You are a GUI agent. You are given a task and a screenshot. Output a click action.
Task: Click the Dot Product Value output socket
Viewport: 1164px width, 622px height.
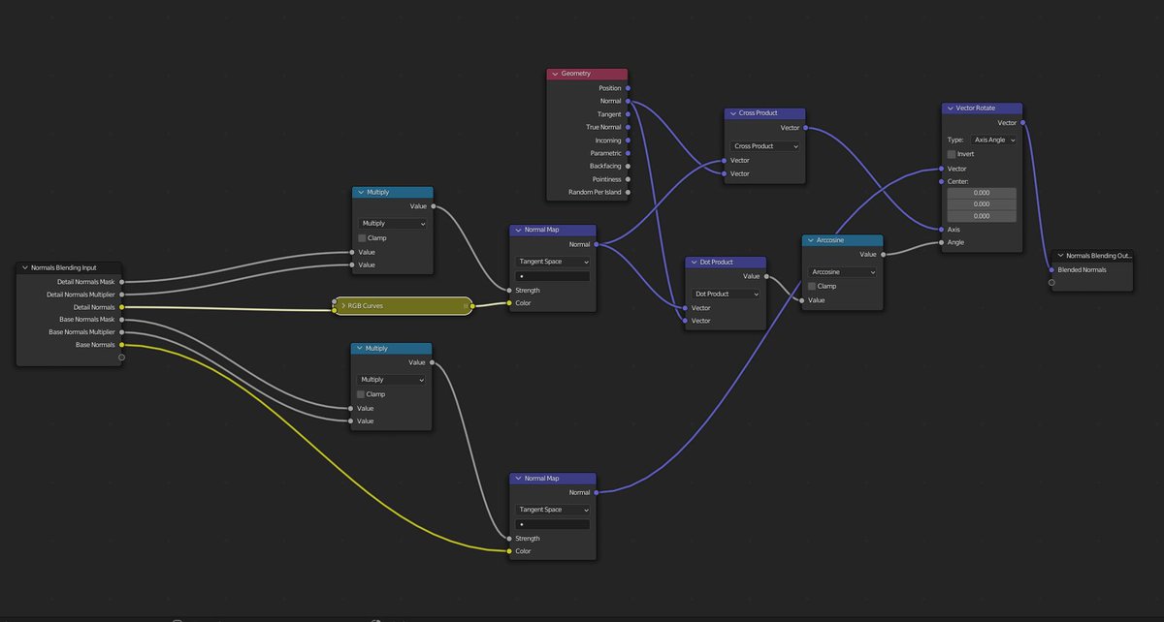click(766, 276)
